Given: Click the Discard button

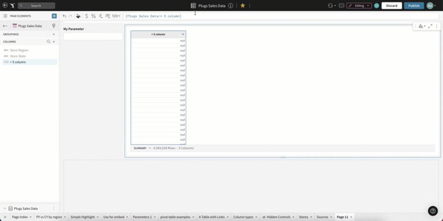Looking at the screenshot, I should pyautogui.click(x=391, y=6).
